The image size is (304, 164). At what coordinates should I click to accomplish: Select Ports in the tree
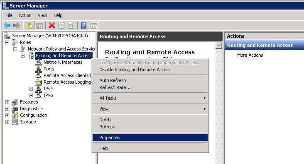49,69
